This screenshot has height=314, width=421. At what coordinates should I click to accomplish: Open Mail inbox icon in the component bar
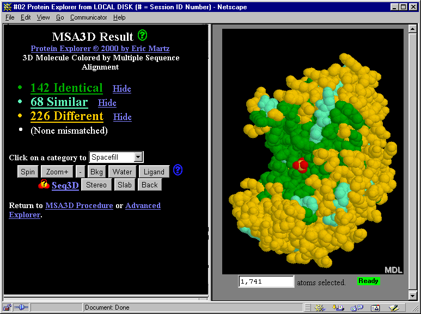tap(338, 307)
